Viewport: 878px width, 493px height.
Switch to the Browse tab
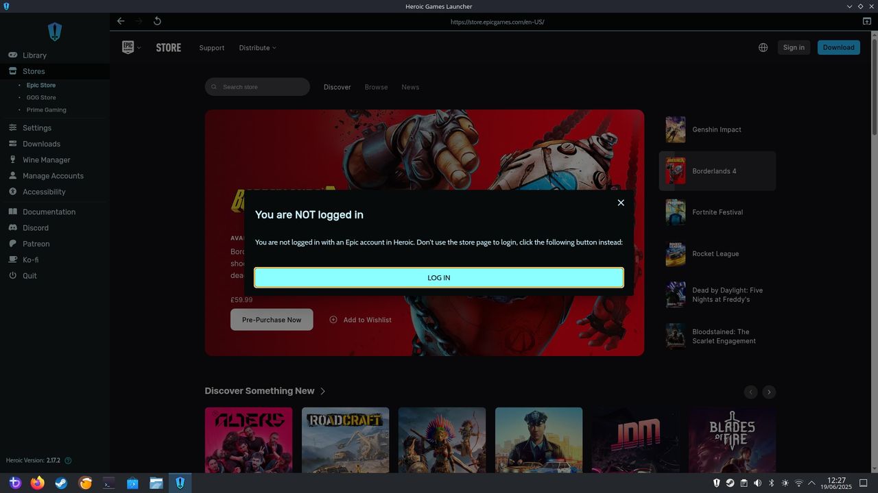[x=376, y=87]
